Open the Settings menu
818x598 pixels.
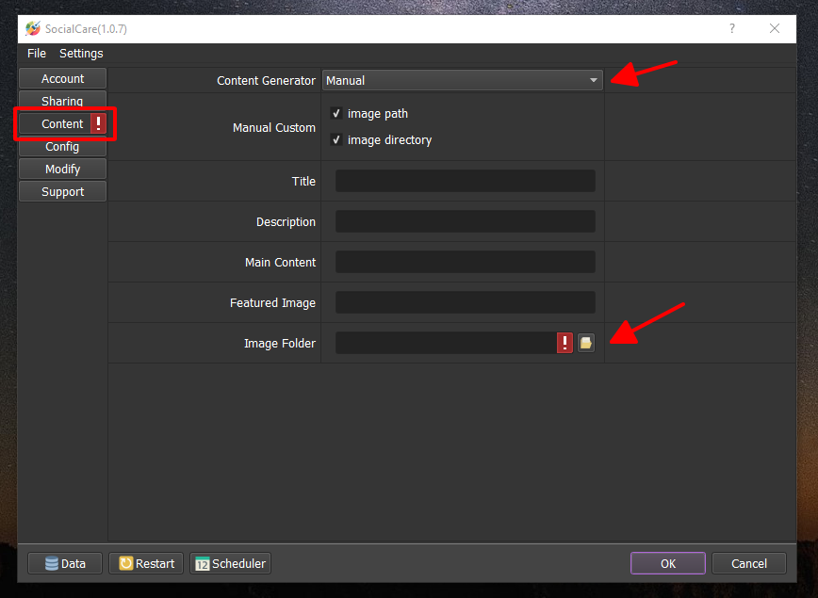pos(81,53)
